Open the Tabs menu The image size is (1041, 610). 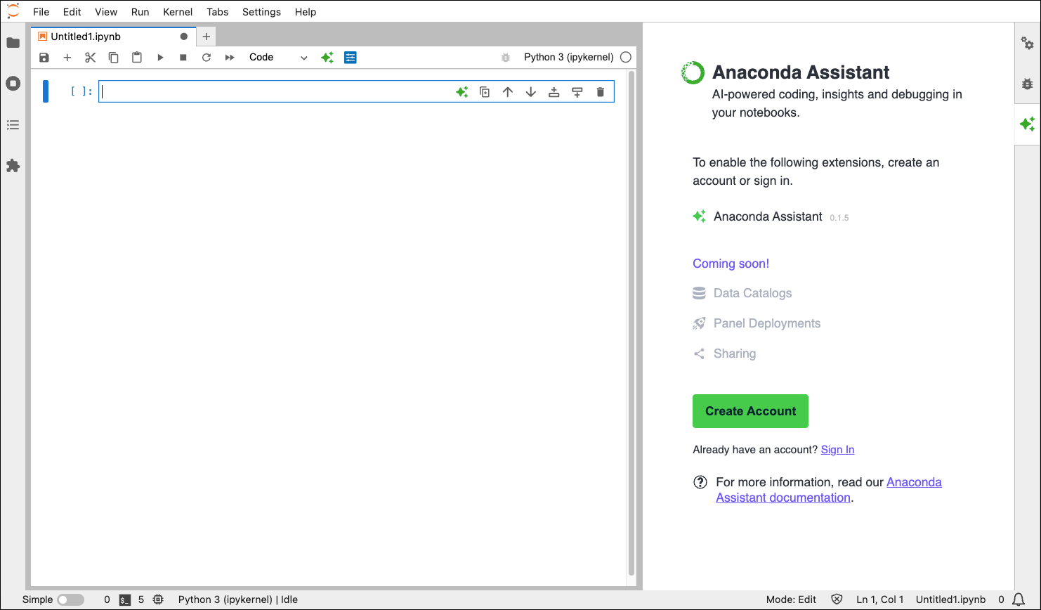tap(218, 12)
